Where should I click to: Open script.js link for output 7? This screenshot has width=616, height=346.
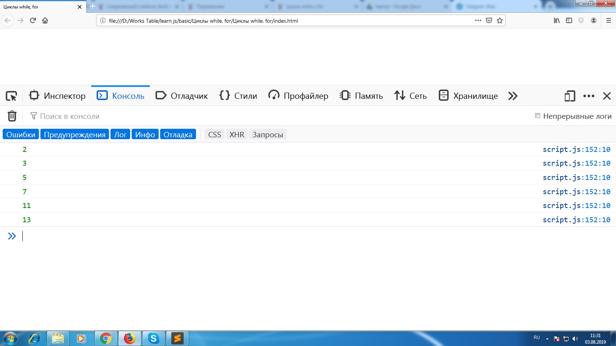pyautogui.click(x=576, y=191)
